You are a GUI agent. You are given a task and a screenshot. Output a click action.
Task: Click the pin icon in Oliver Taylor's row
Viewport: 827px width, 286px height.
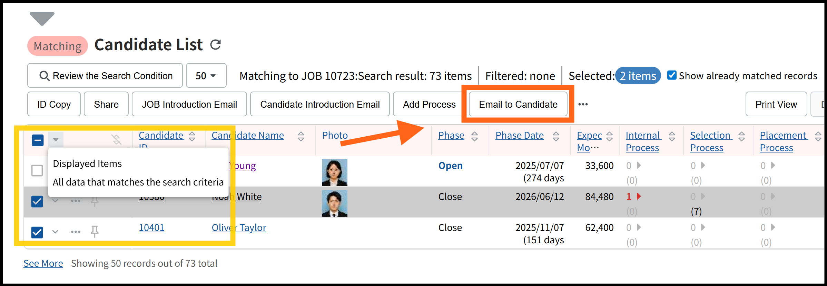[95, 231]
